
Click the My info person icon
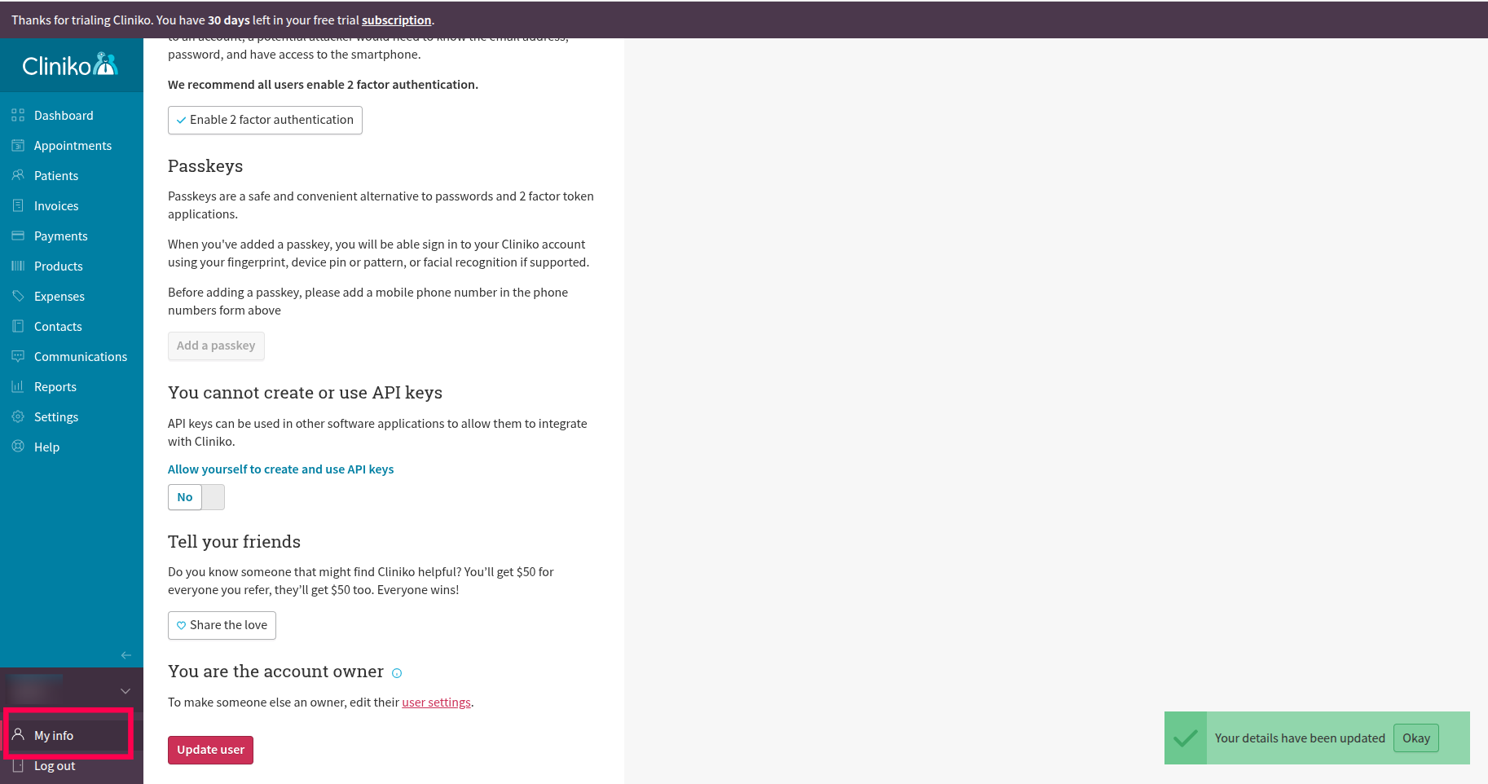[18, 735]
